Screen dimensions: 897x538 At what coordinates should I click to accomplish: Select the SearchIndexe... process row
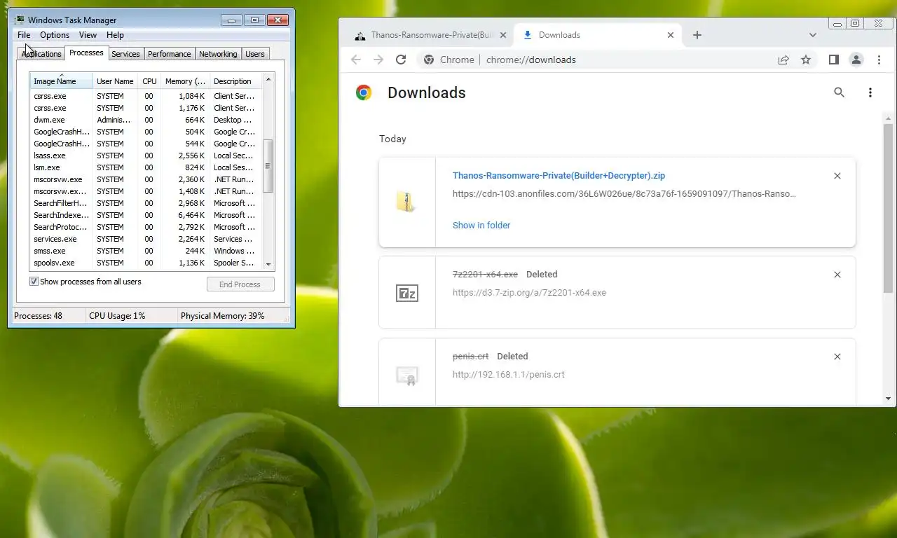tap(146, 215)
